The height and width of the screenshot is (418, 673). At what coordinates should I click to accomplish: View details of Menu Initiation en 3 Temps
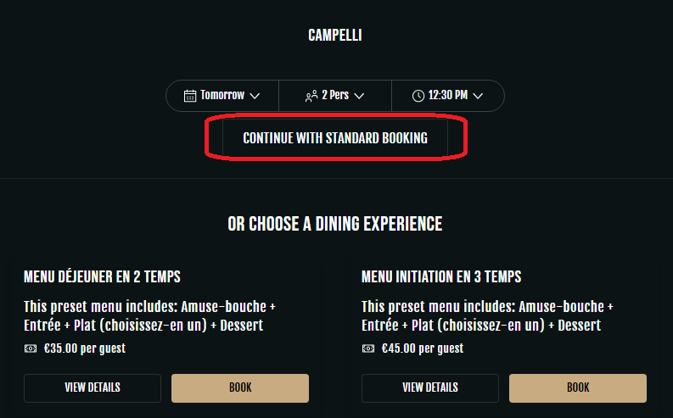click(430, 387)
